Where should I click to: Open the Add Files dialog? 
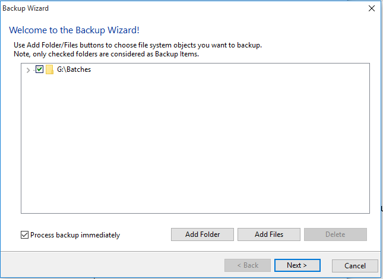(x=268, y=234)
